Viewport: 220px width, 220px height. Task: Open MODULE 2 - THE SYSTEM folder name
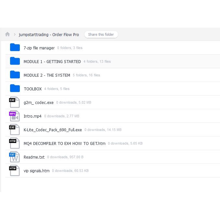[x=47, y=75]
